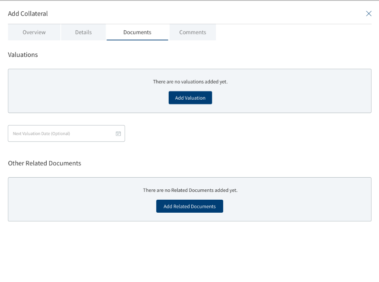The height and width of the screenshot is (282, 379).
Task: Open the calendar picker icon
Action: pos(118,133)
